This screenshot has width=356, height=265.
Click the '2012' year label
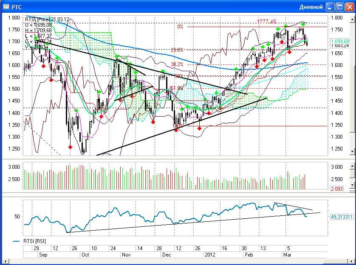[210, 255]
